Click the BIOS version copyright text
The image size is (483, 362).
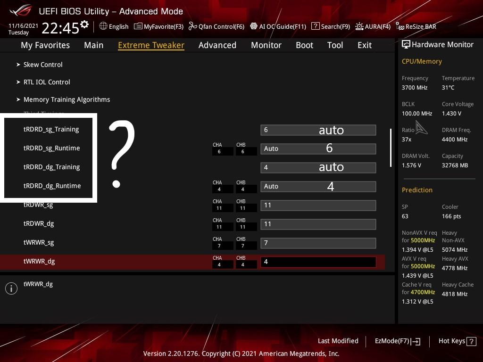pyautogui.click(x=241, y=354)
